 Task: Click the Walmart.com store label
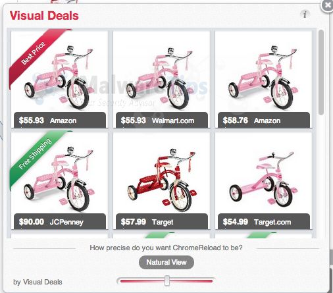point(173,120)
